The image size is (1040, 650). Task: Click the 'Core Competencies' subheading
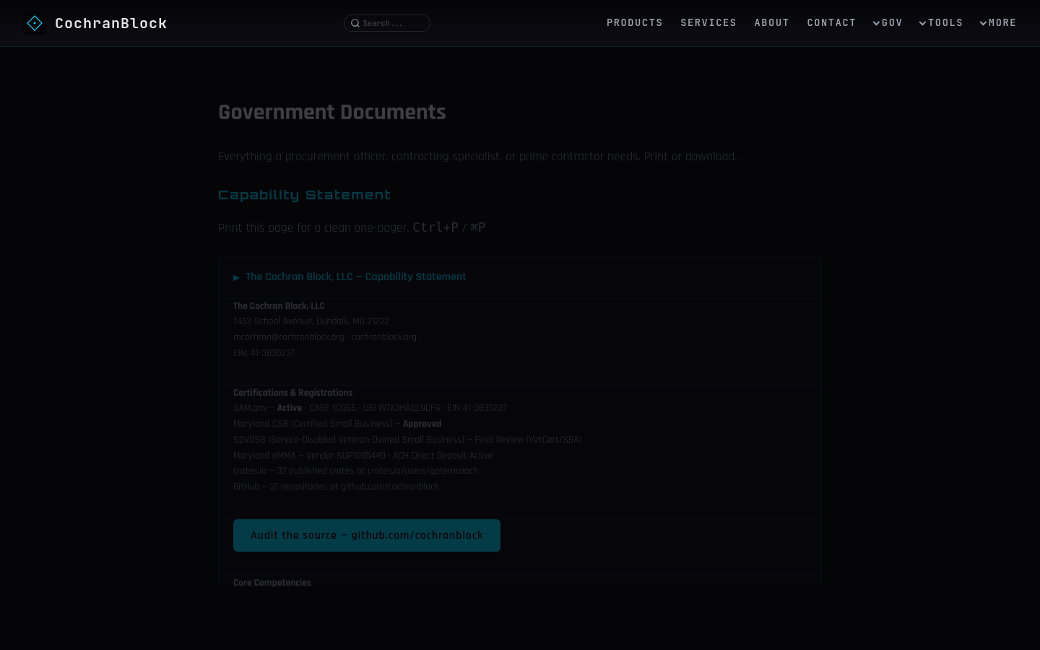[272, 583]
